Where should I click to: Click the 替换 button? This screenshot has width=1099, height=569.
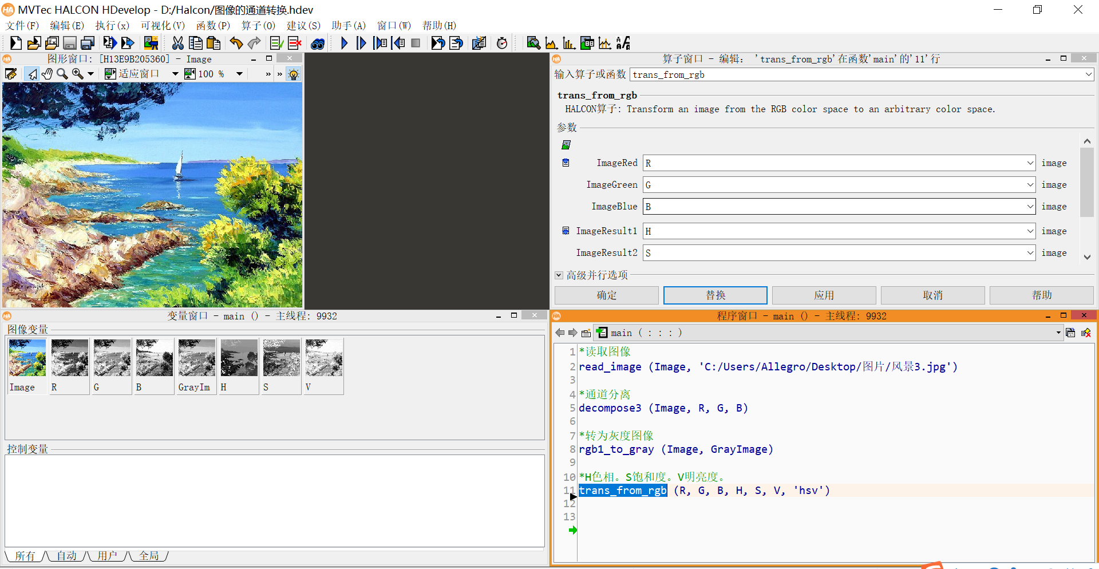pyautogui.click(x=715, y=295)
